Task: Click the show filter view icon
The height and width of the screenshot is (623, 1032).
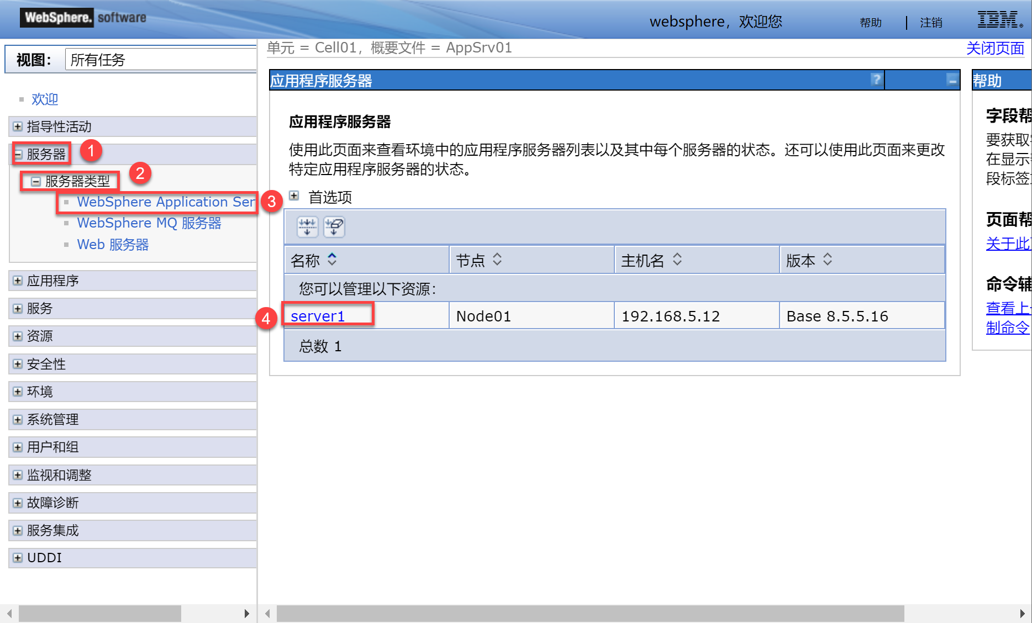Action: [x=307, y=226]
